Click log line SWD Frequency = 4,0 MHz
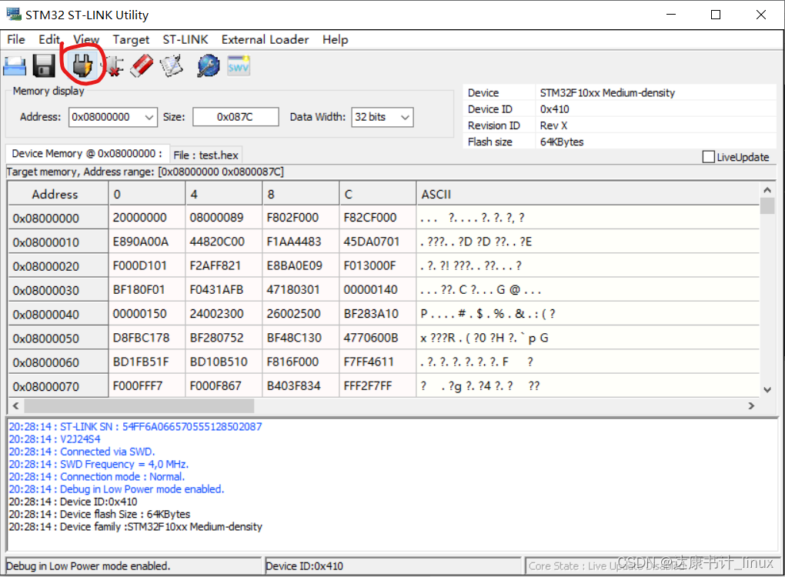 coord(99,464)
